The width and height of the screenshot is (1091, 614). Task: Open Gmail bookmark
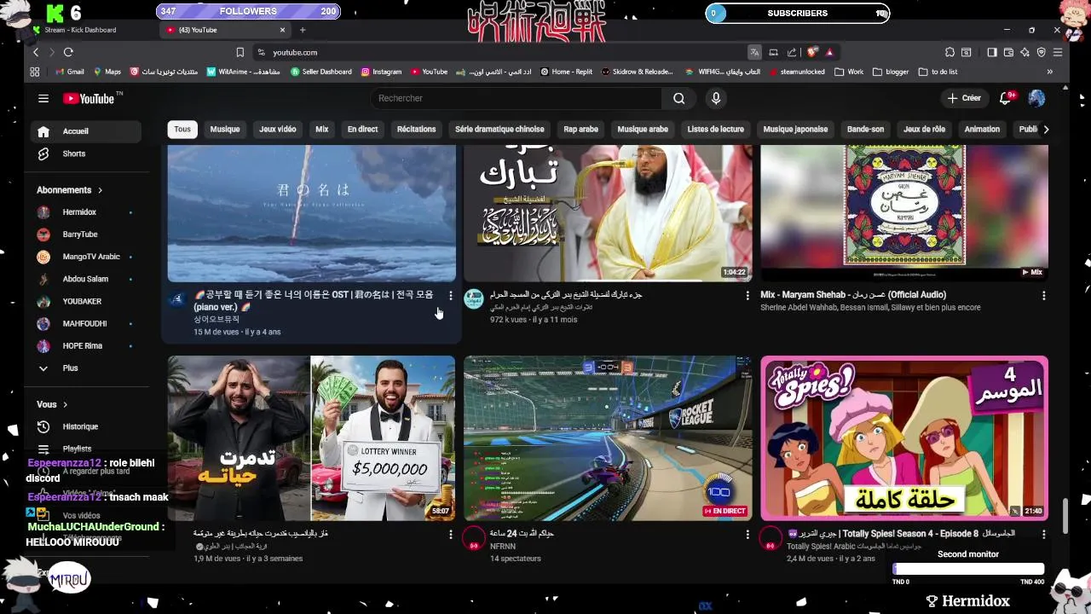pos(70,72)
